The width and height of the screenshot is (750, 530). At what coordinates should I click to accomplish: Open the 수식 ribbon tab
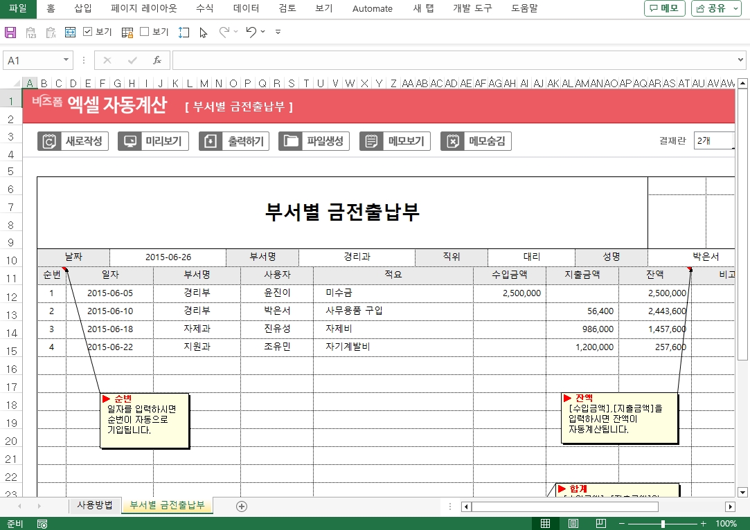[x=204, y=9]
